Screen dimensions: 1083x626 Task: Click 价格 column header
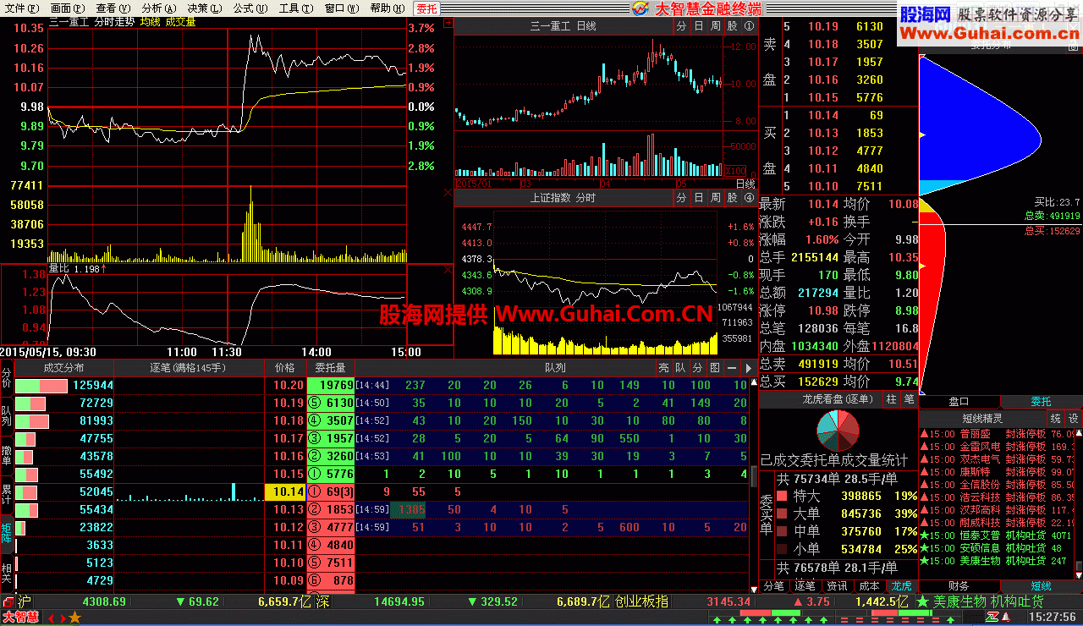click(x=285, y=368)
